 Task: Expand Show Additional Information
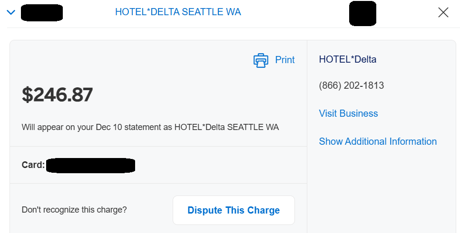[378, 141]
